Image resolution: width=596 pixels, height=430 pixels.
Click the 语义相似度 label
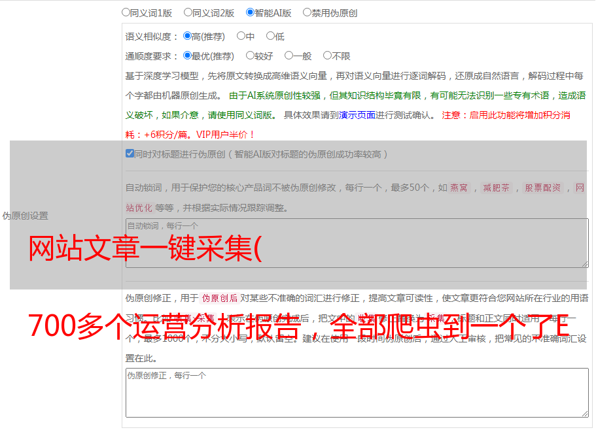click(x=152, y=37)
